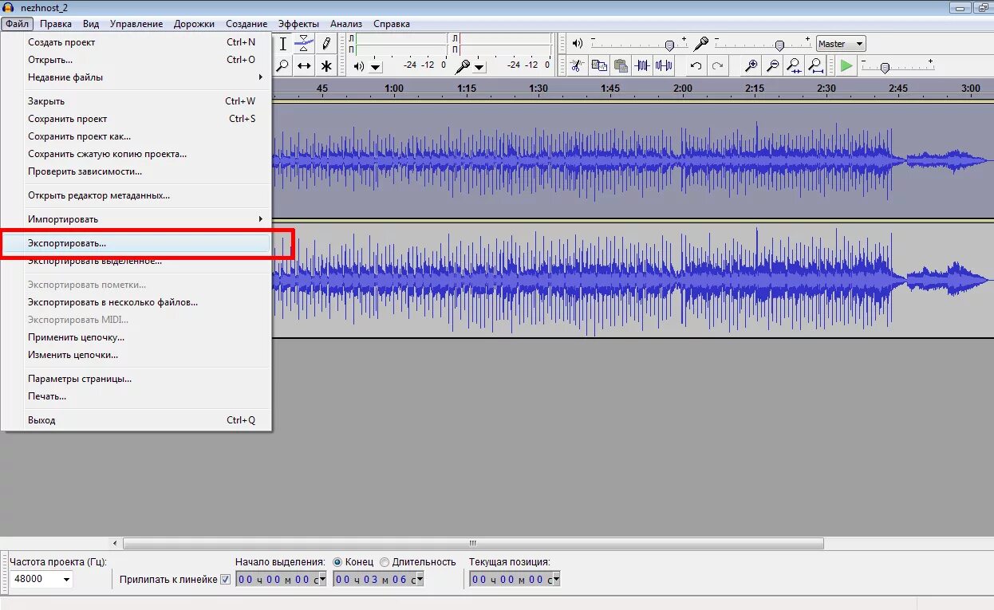
Task: Fit entire project in window icon
Action: 815,65
